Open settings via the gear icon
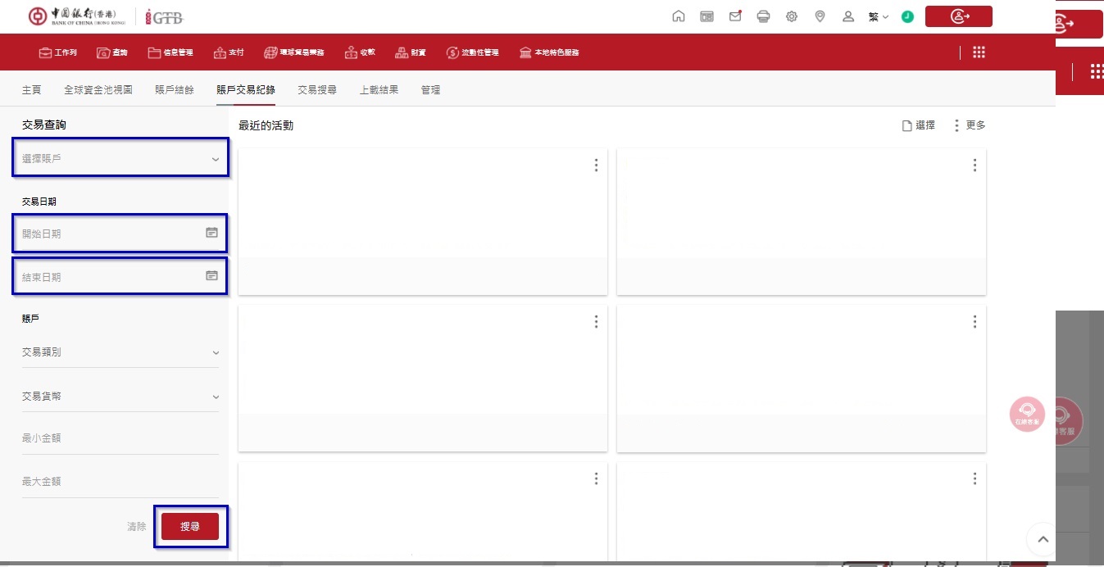The image size is (1104, 567). tap(791, 16)
